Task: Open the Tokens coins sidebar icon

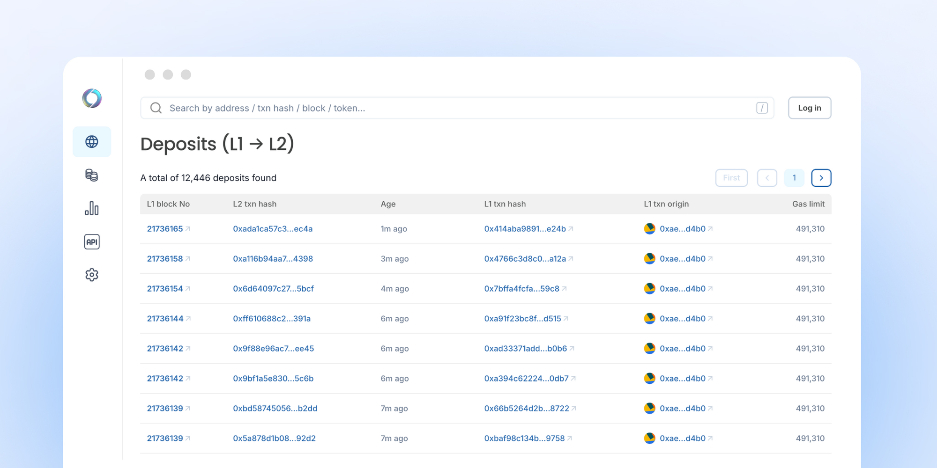Action: pos(92,175)
